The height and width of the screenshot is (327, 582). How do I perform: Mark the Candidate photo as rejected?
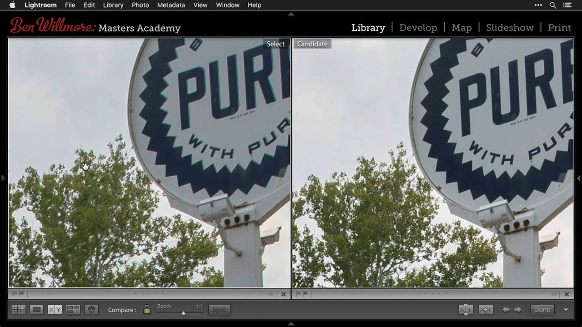tap(305, 294)
